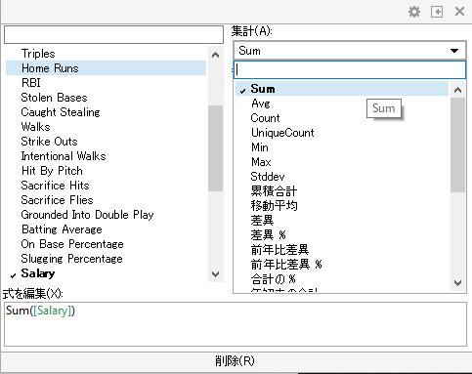The height and width of the screenshot is (374, 472).
Task: Select Home Runs column
Action: tap(106, 68)
